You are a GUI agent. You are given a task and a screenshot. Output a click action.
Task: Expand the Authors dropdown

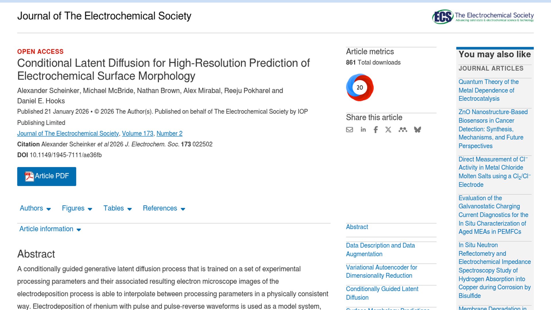(x=35, y=208)
